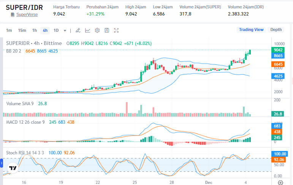Click the Dec label on time axis
The width and height of the screenshot is (293, 185).
click(209, 182)
